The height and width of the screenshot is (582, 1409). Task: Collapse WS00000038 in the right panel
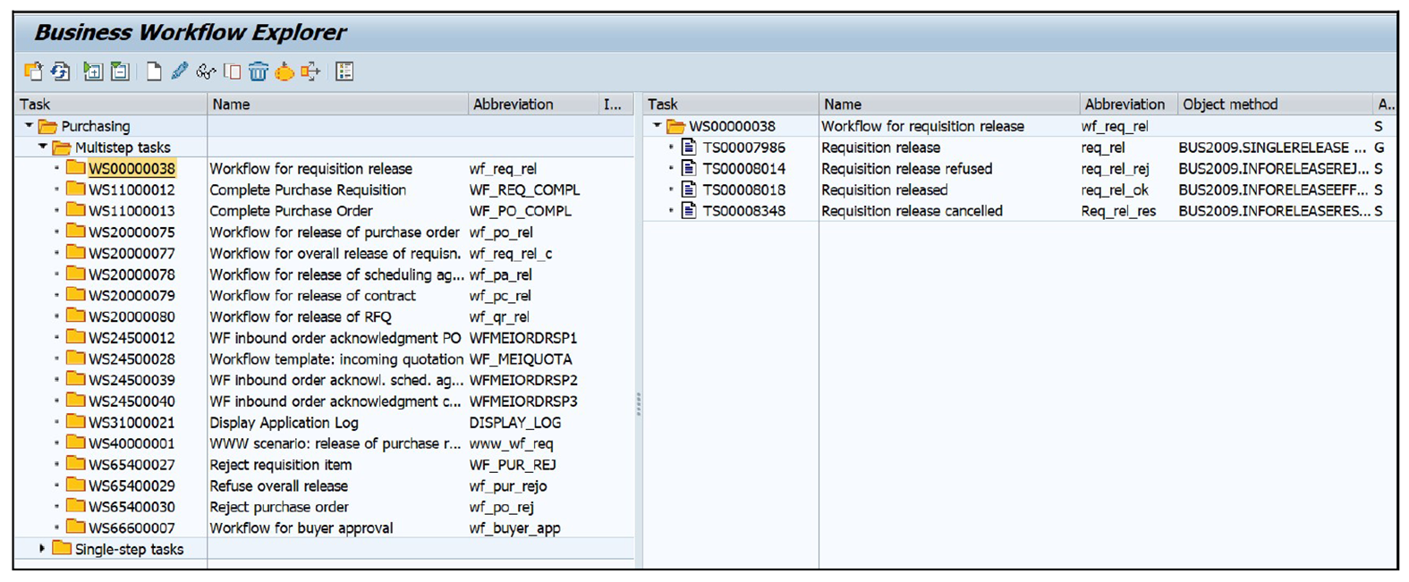(658, 126)
